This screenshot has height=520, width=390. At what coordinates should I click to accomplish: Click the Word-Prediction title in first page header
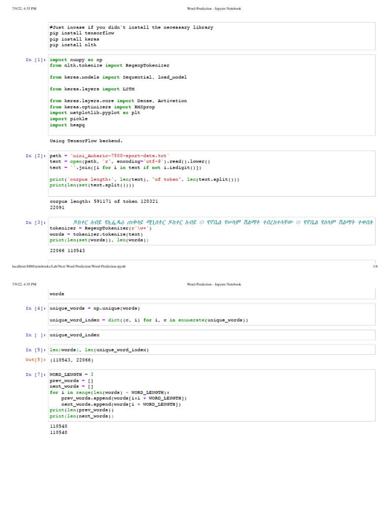click(214, 9)
